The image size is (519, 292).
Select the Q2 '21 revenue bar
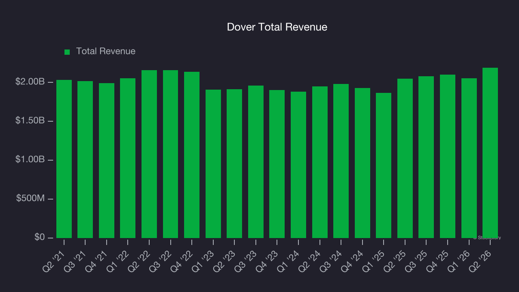click(64, 159)
